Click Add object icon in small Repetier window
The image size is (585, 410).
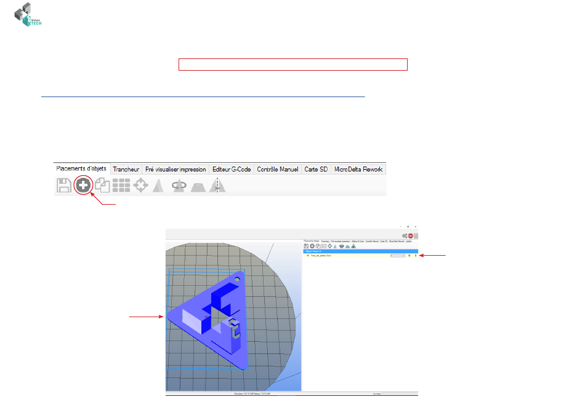(x=312, y=246)
